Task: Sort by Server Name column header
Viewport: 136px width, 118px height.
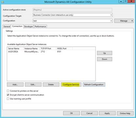Action: pyautogui.click(x=15, y=48)
